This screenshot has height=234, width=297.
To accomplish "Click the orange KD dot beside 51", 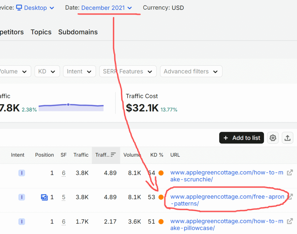I will point(161,222).
